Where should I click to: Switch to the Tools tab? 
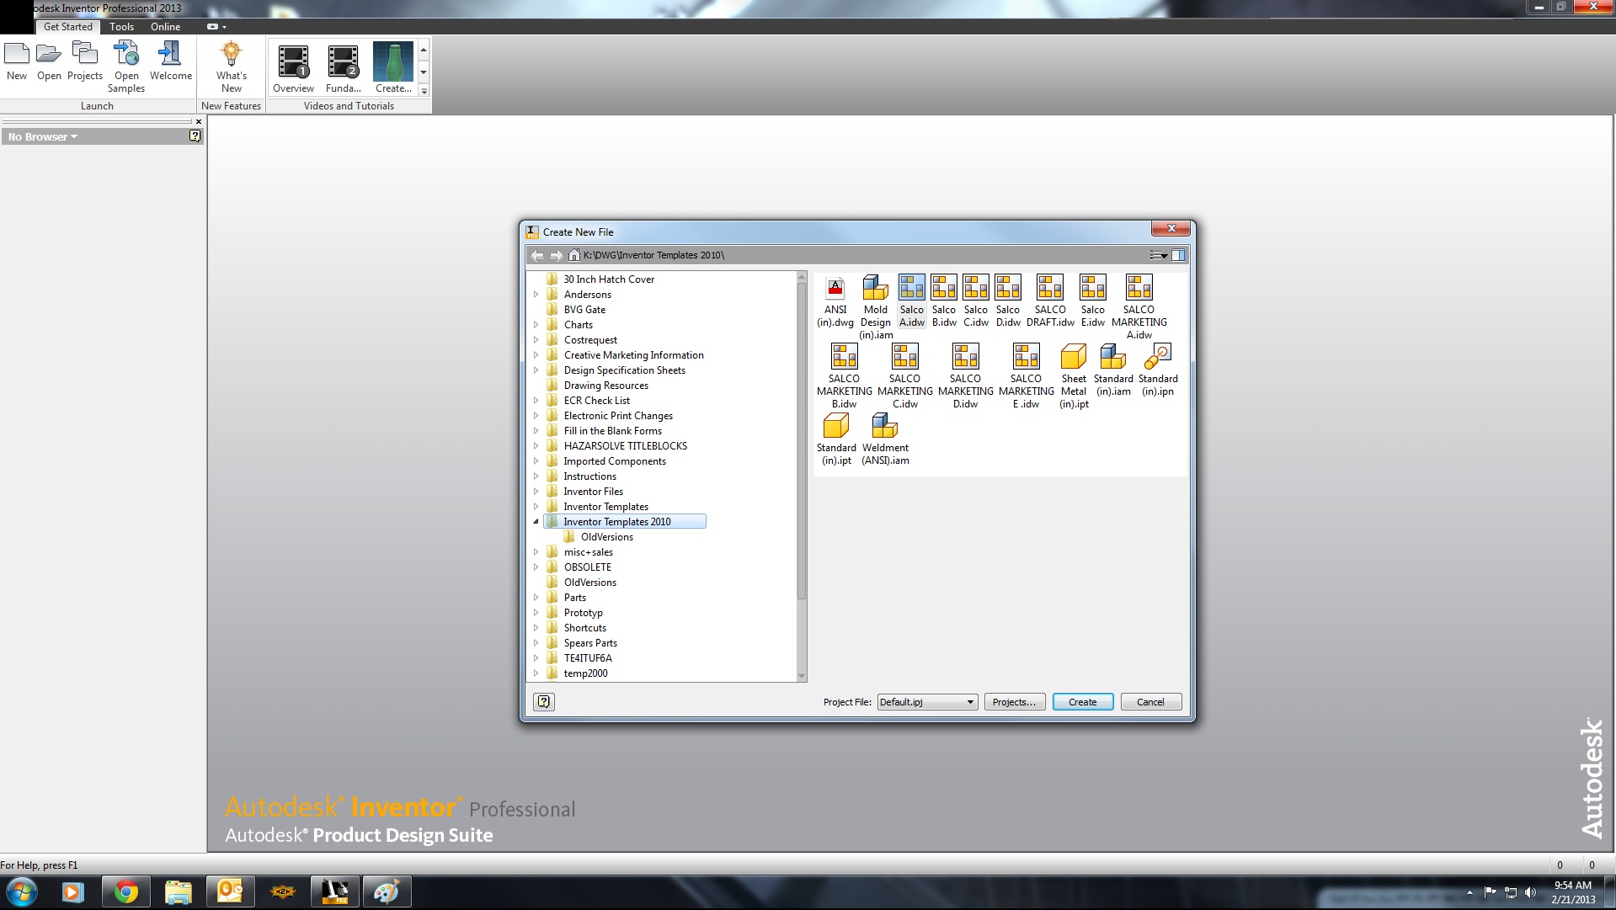click(x=121, y=27)
